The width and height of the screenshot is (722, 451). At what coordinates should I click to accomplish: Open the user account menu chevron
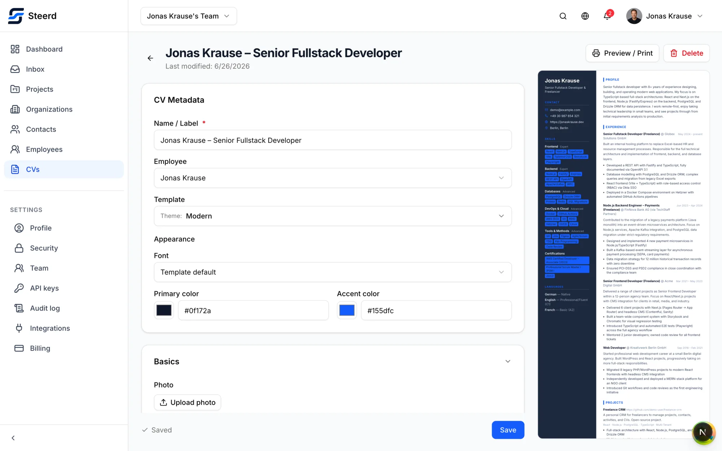coord(700,16)
